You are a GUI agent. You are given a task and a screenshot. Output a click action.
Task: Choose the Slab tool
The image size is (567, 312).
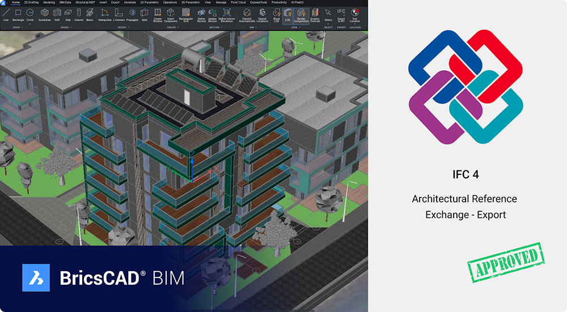(68, 15)
